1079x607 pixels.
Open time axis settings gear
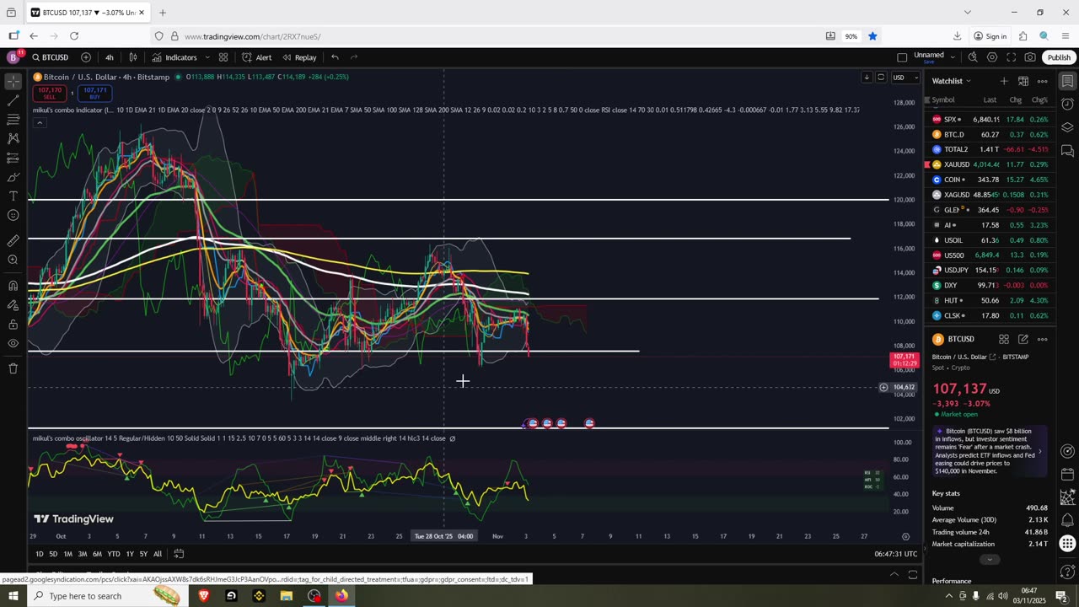(905, 536)
